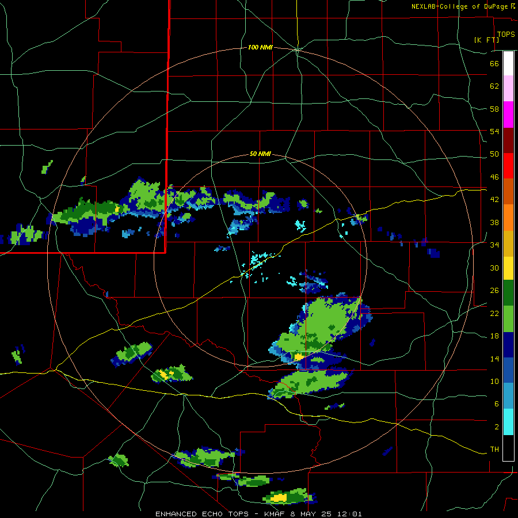
Task: Select the dark green legend swatch
Action: click(x=508, y=293)
